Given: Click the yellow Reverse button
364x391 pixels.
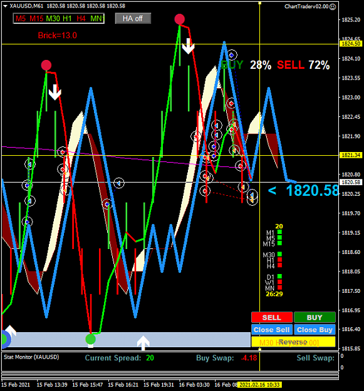Looking at the screenshot, I should (x=293, y=342).
